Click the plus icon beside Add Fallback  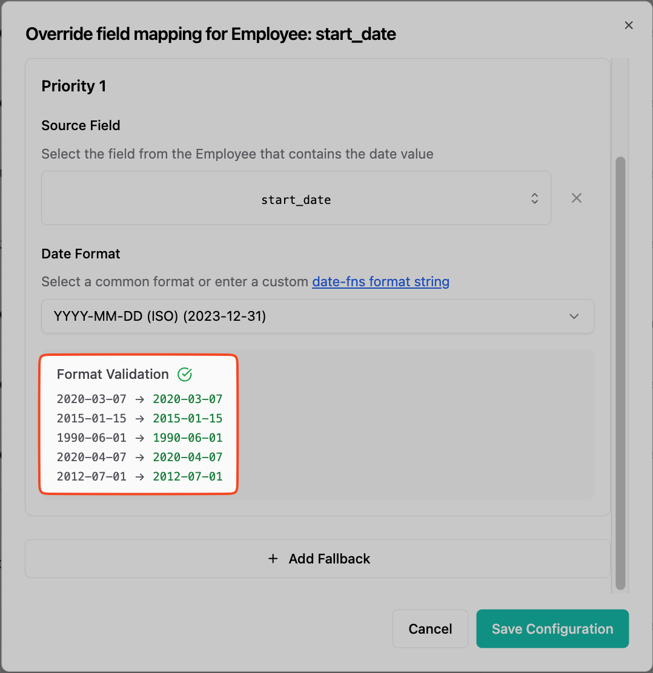click(273, 559)
